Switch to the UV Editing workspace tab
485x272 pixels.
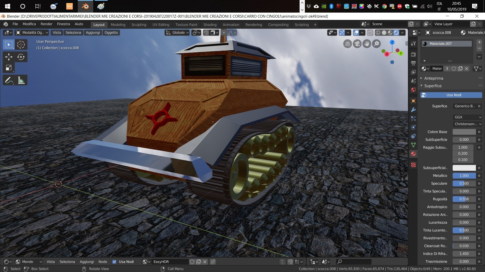click(x=161, y=25)
